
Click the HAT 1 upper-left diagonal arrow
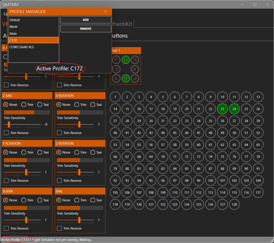pyautogui.click(x=116, y=60)
